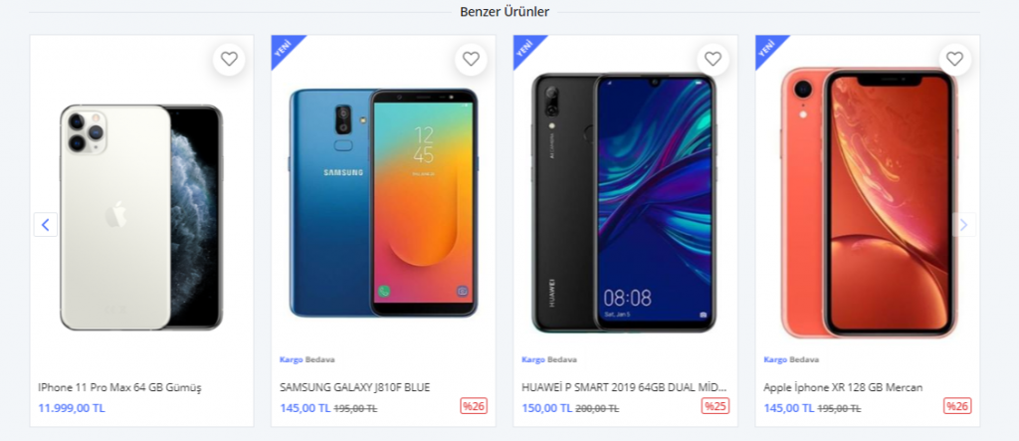Click the %25 discount badge on Huawei

click(x=715, y=406)
